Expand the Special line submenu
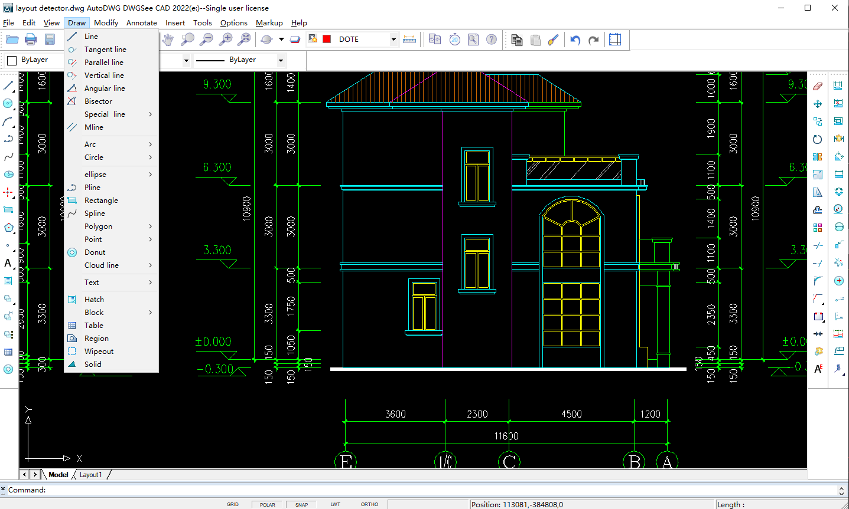Viewport: 849px width, 509px height. coord(112,114)
